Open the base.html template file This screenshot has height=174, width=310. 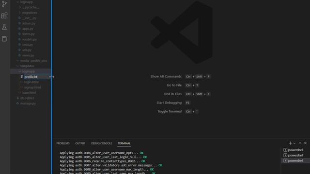pos(29,93)
